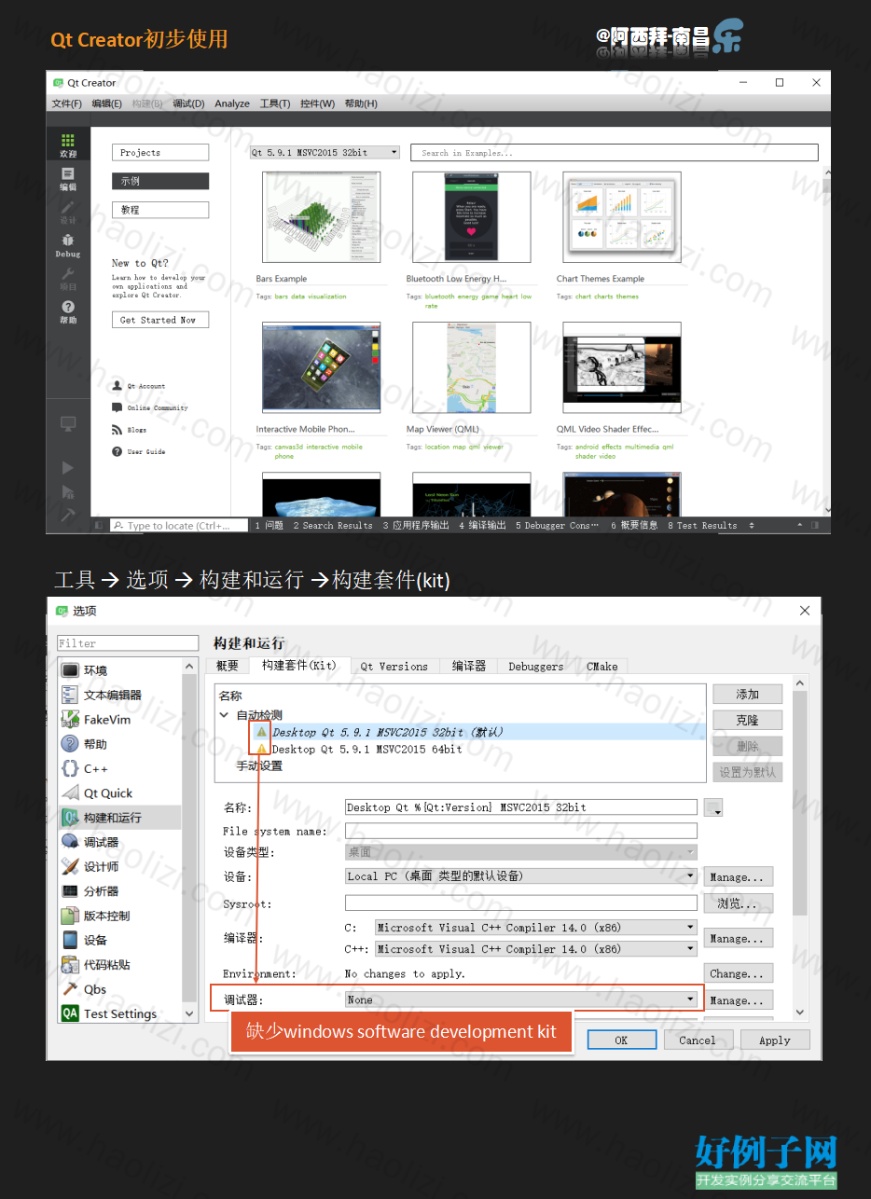Viewport: 871px width, 1199px height.
Task: Select 设备 category in Options dialog list
Action: click(121, 940)
